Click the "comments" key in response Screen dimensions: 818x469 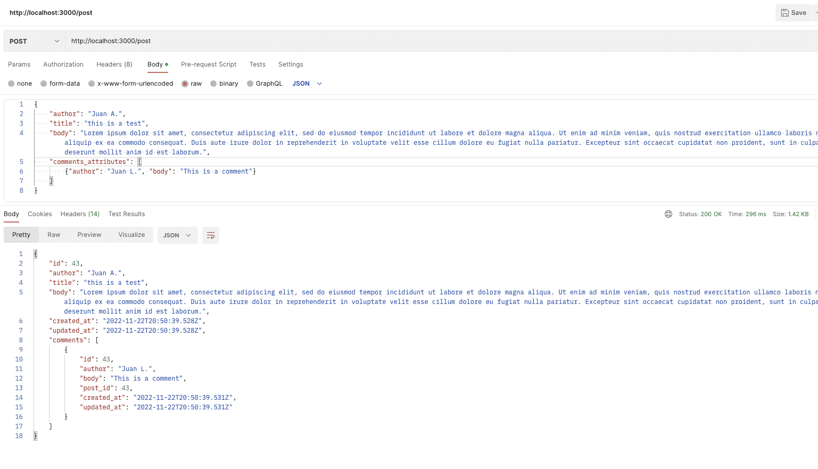69,340
